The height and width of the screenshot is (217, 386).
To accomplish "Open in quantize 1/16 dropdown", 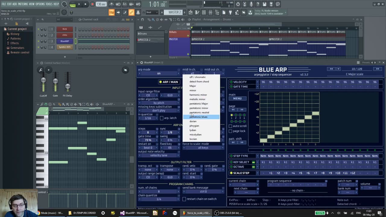I will [148, 118].
